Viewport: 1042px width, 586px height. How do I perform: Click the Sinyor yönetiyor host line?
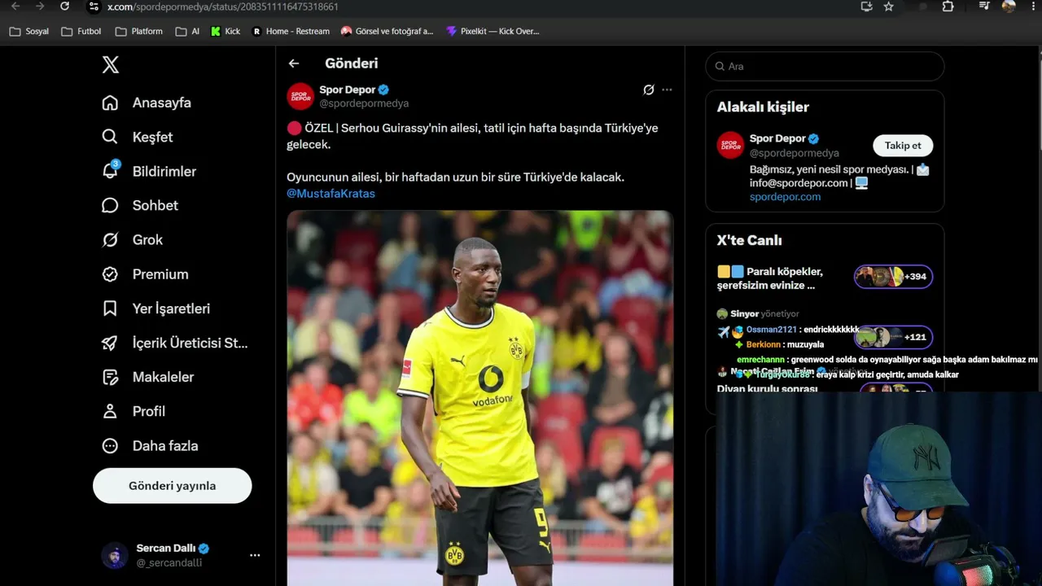tap(758, 313)
